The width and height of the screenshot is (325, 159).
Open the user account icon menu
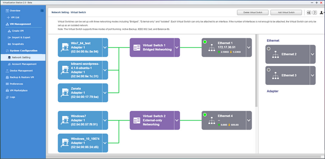pyautogui.click(x=322, y=13)
